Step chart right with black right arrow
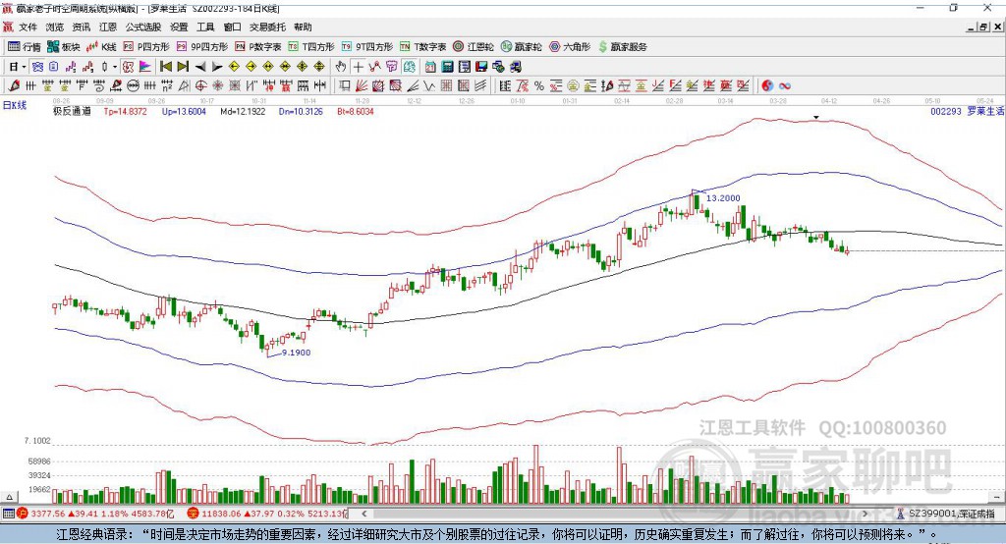 (x=217, y=67)
